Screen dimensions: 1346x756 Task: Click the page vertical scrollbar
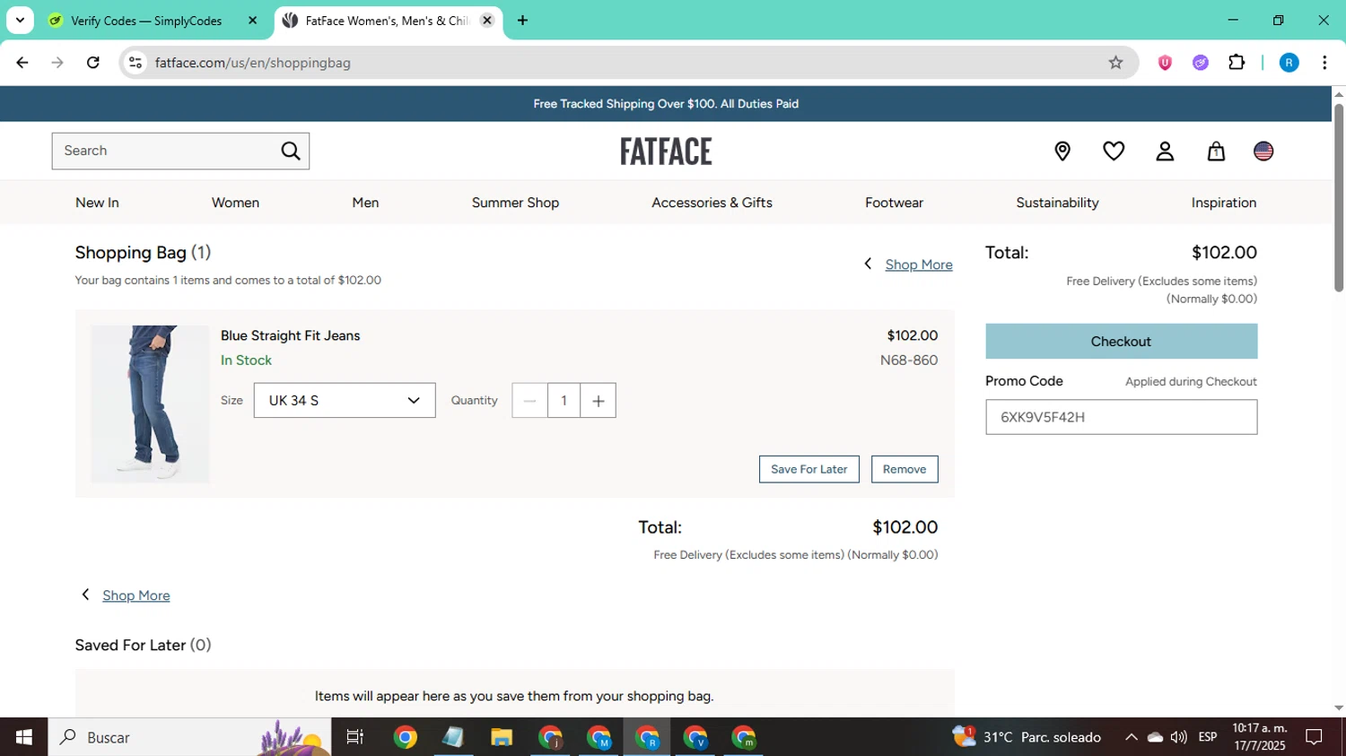coord(1338,197)
